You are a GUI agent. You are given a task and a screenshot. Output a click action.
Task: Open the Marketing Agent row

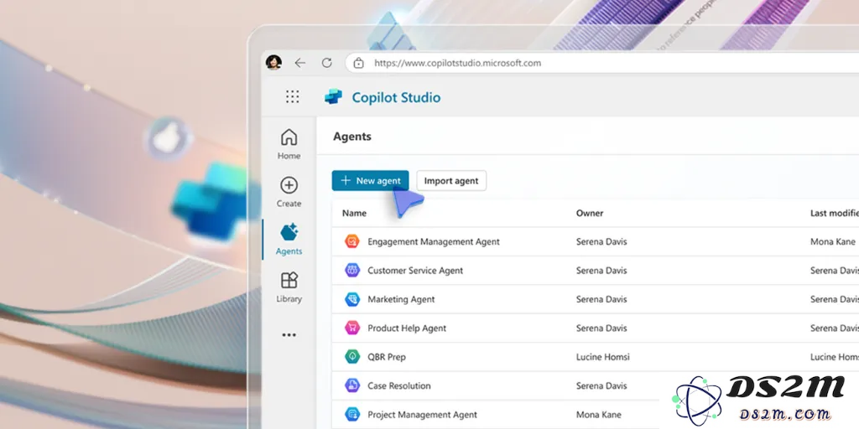596,299
